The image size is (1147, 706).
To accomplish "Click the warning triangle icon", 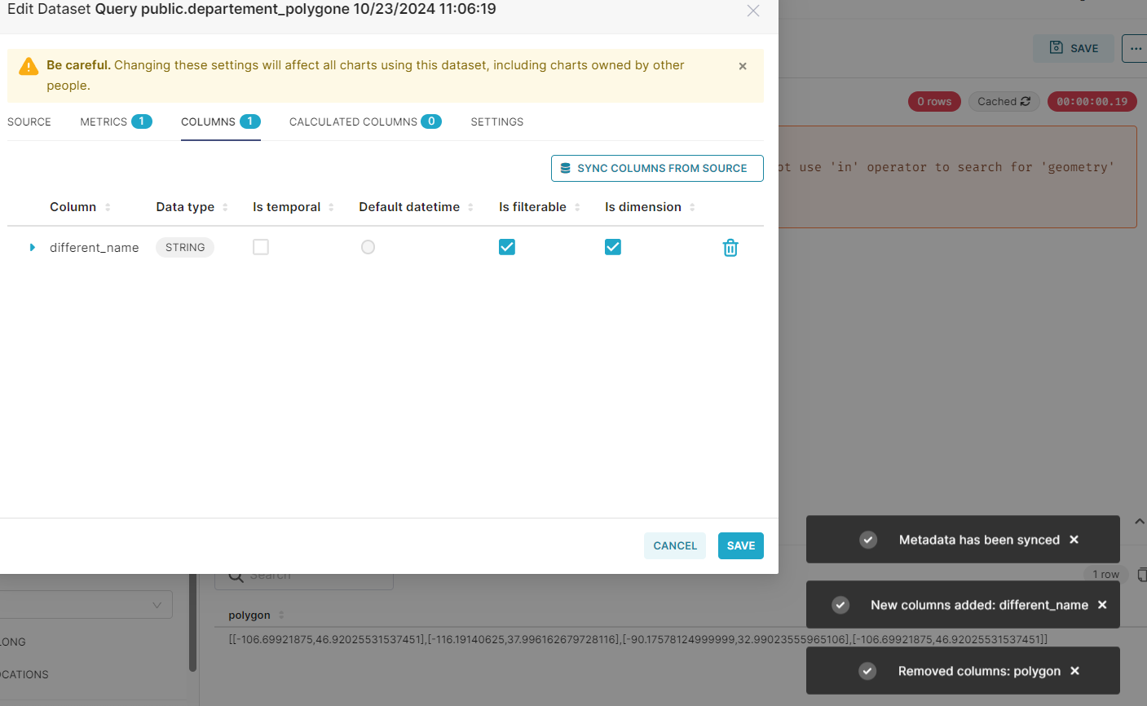I will click(x=29, y=66).
